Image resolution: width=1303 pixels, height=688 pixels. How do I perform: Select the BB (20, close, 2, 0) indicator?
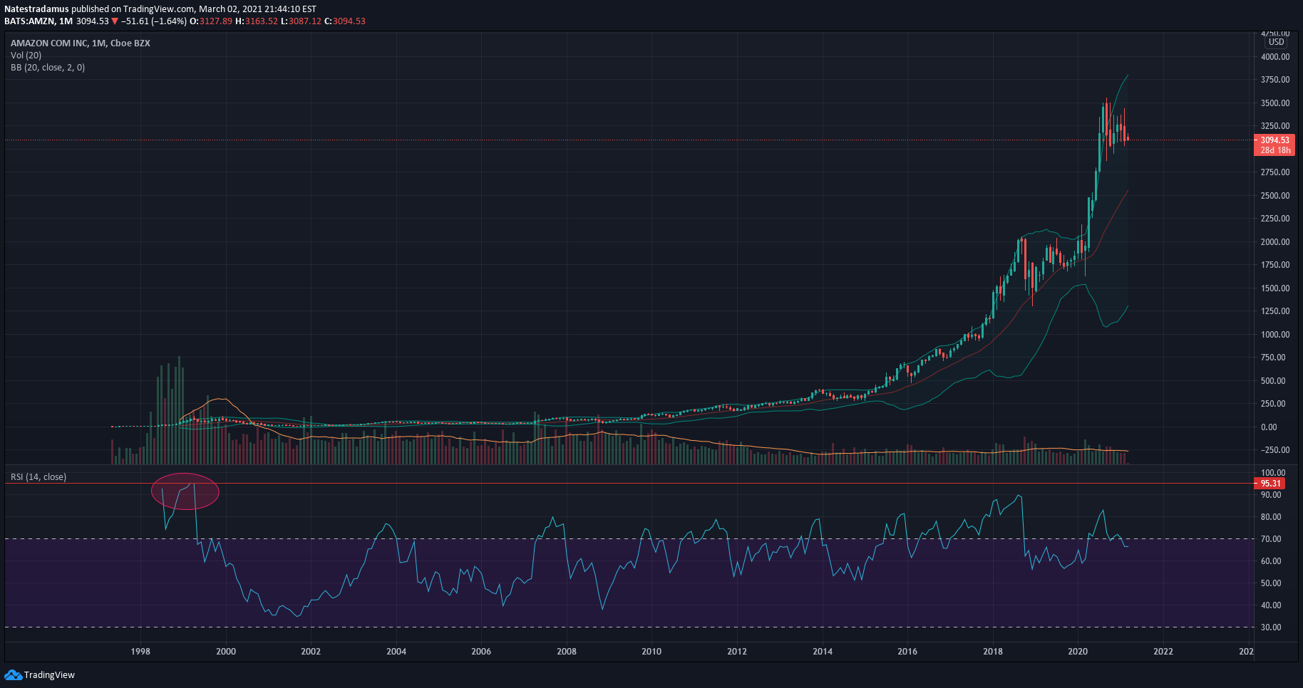coord(48,68)
